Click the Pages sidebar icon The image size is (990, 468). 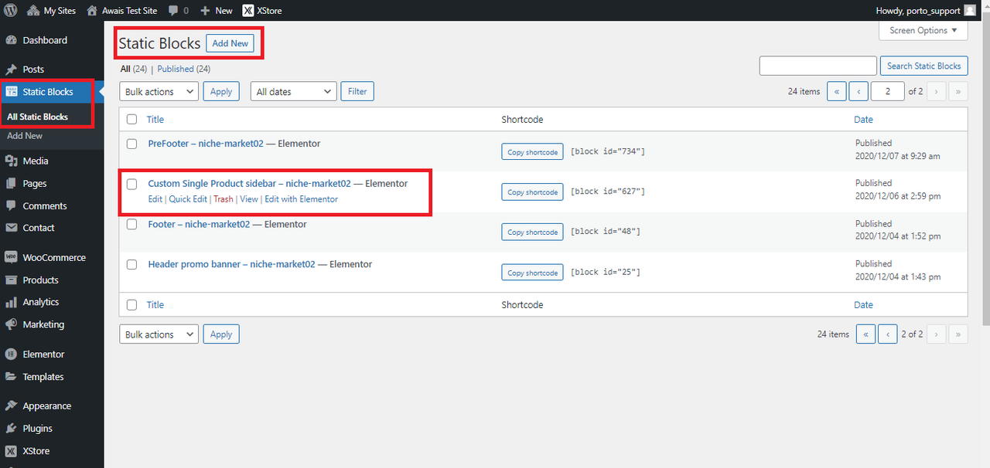pos(12,184)
